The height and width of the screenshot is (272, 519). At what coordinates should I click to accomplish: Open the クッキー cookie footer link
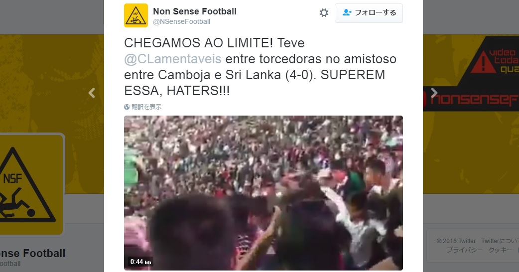tap(500, 250)
